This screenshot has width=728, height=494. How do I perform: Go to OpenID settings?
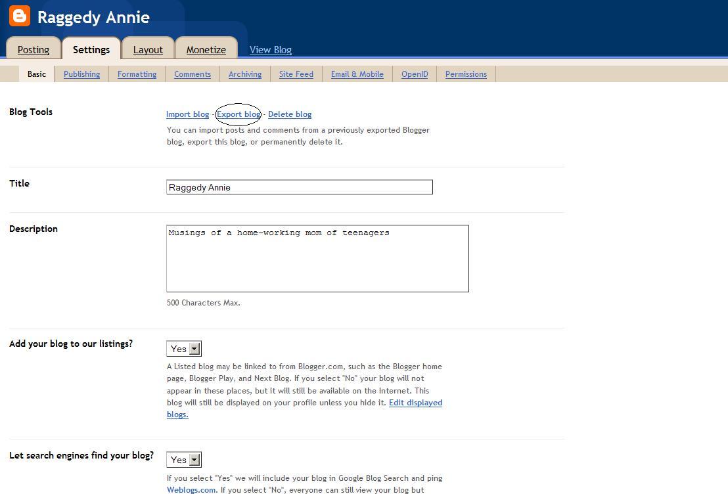click(415, 74)
